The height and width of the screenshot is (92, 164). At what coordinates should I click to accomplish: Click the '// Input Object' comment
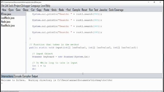pos(42,54)
